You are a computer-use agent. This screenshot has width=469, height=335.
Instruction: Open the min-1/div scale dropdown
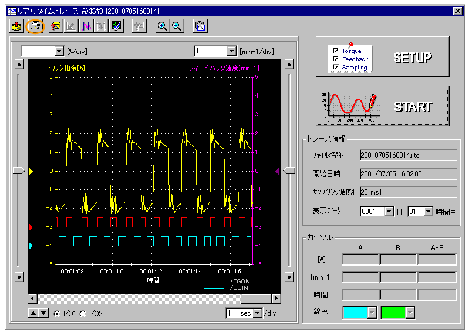pyautogui.click(x=231, y=51)
